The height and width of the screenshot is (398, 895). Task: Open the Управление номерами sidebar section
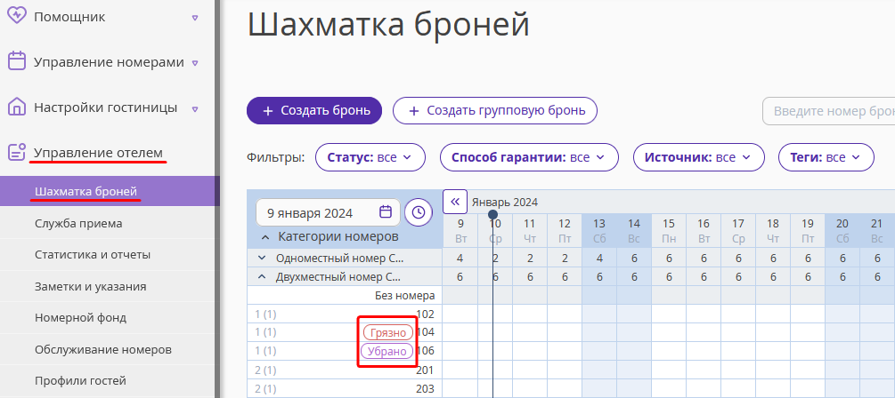109,63
